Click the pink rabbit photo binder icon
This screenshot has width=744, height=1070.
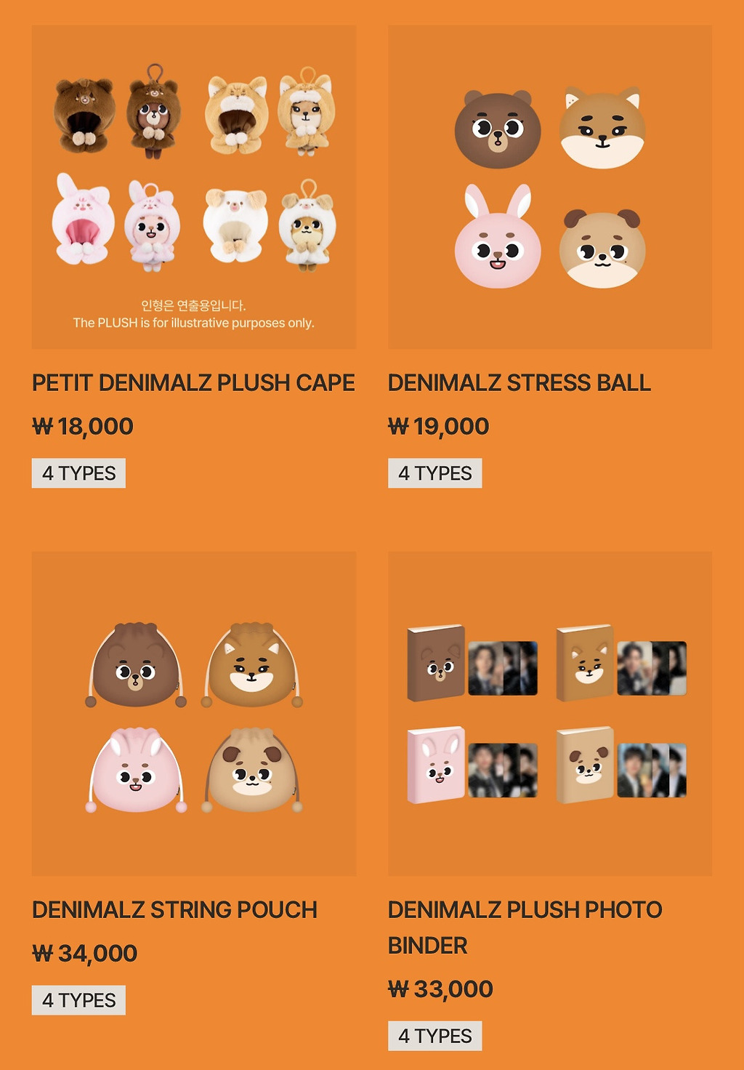436,765
